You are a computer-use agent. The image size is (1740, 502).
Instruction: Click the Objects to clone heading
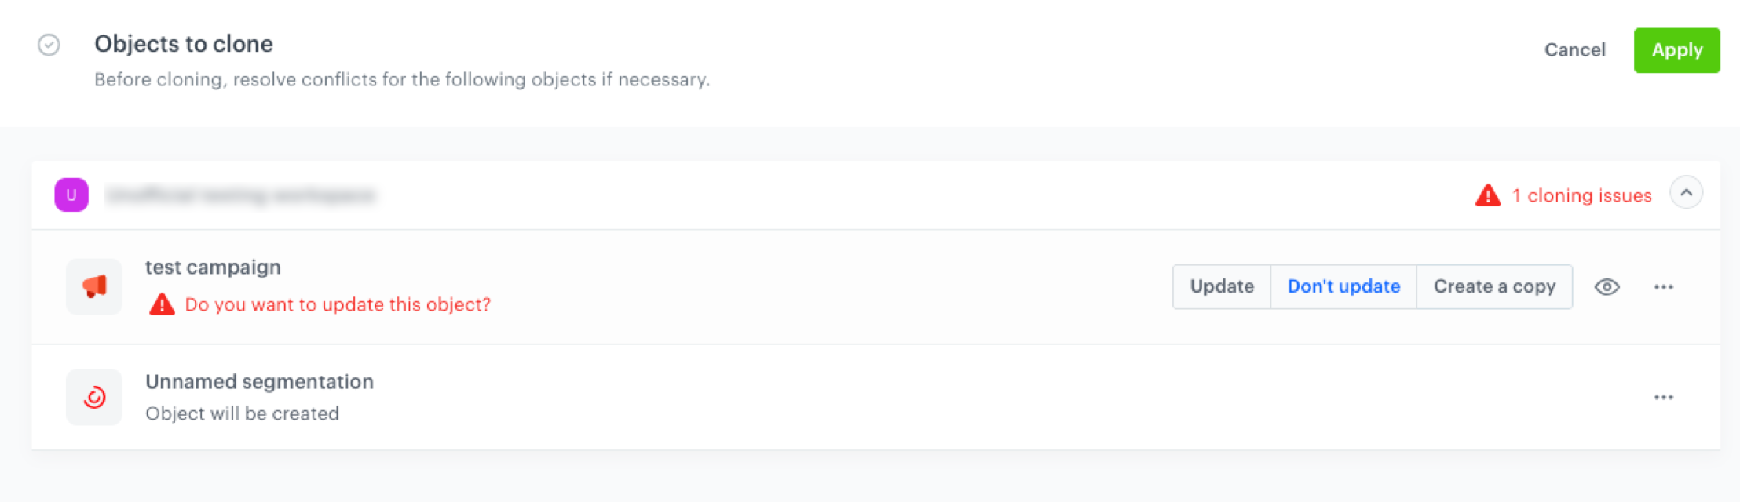184,44
